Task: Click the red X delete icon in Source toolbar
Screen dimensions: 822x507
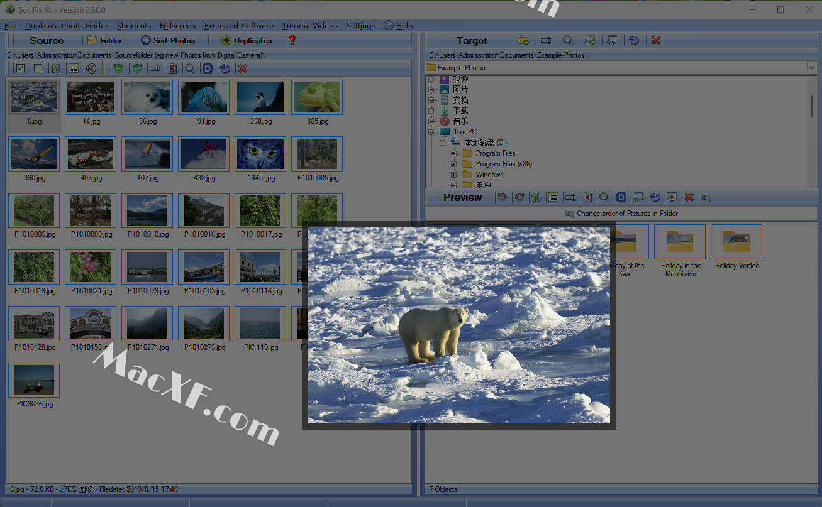Action: coord(243,68)
